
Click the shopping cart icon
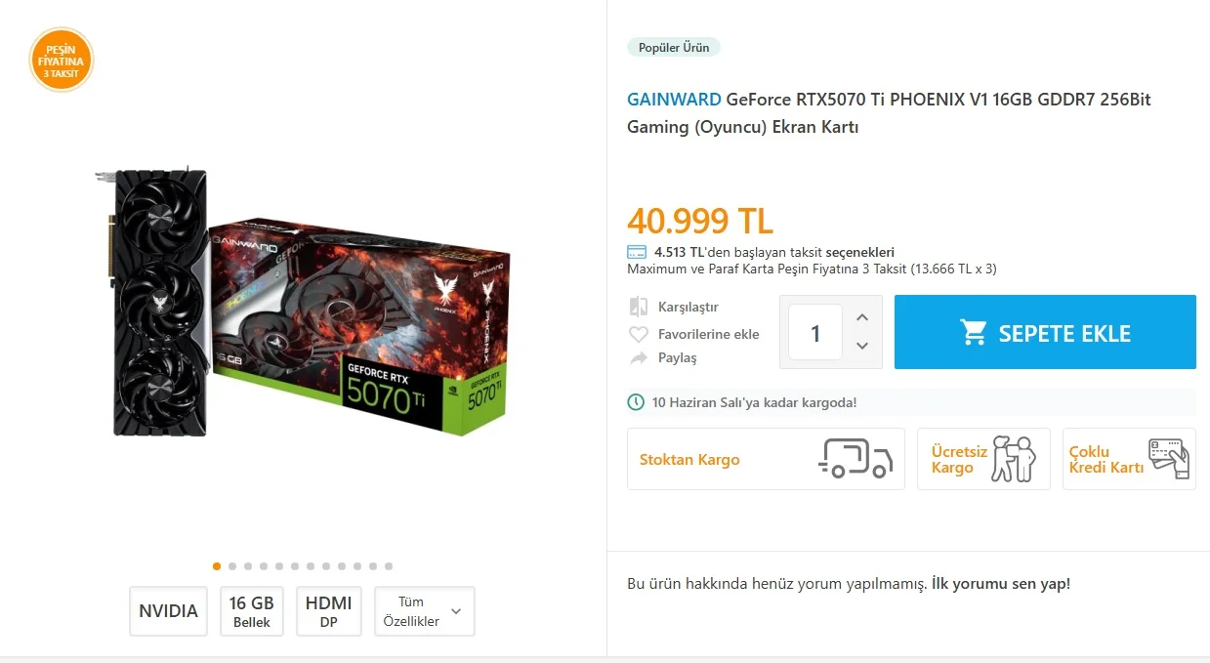point(974,333)
